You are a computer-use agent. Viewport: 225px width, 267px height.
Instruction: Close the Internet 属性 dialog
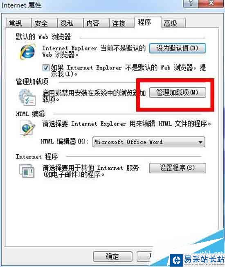pos(211,3)
